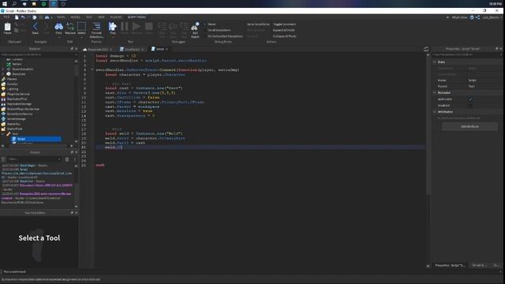
Task: Click the Tool wrench icon in Explorer
Action: tap(9, 133)
